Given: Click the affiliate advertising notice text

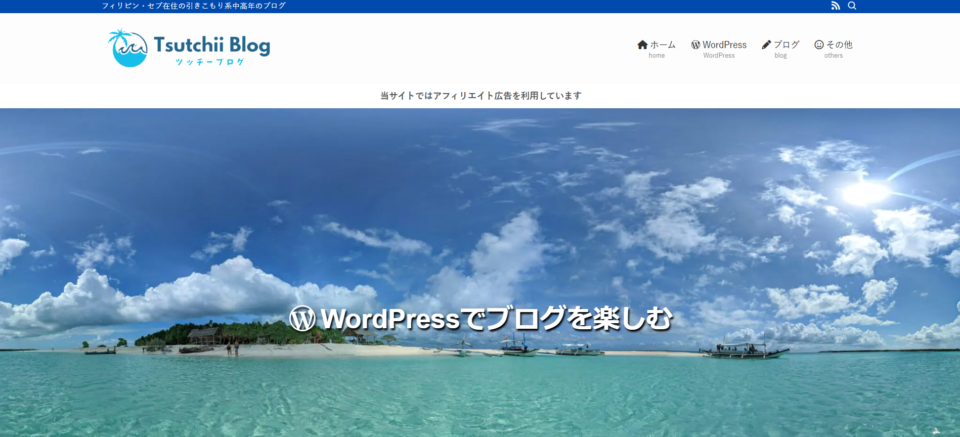Looking at the screenshot, I should point(481,96).
